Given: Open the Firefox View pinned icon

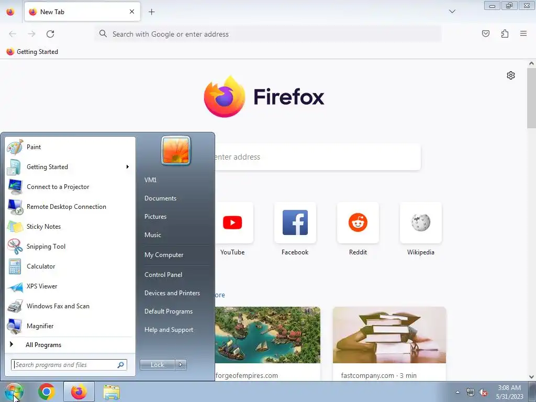Looking at the screenshot, I should click(x=10, y=12).
